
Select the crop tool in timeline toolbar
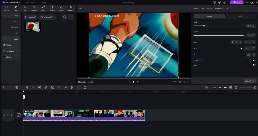pyautogui.click(x=46, y=87)
